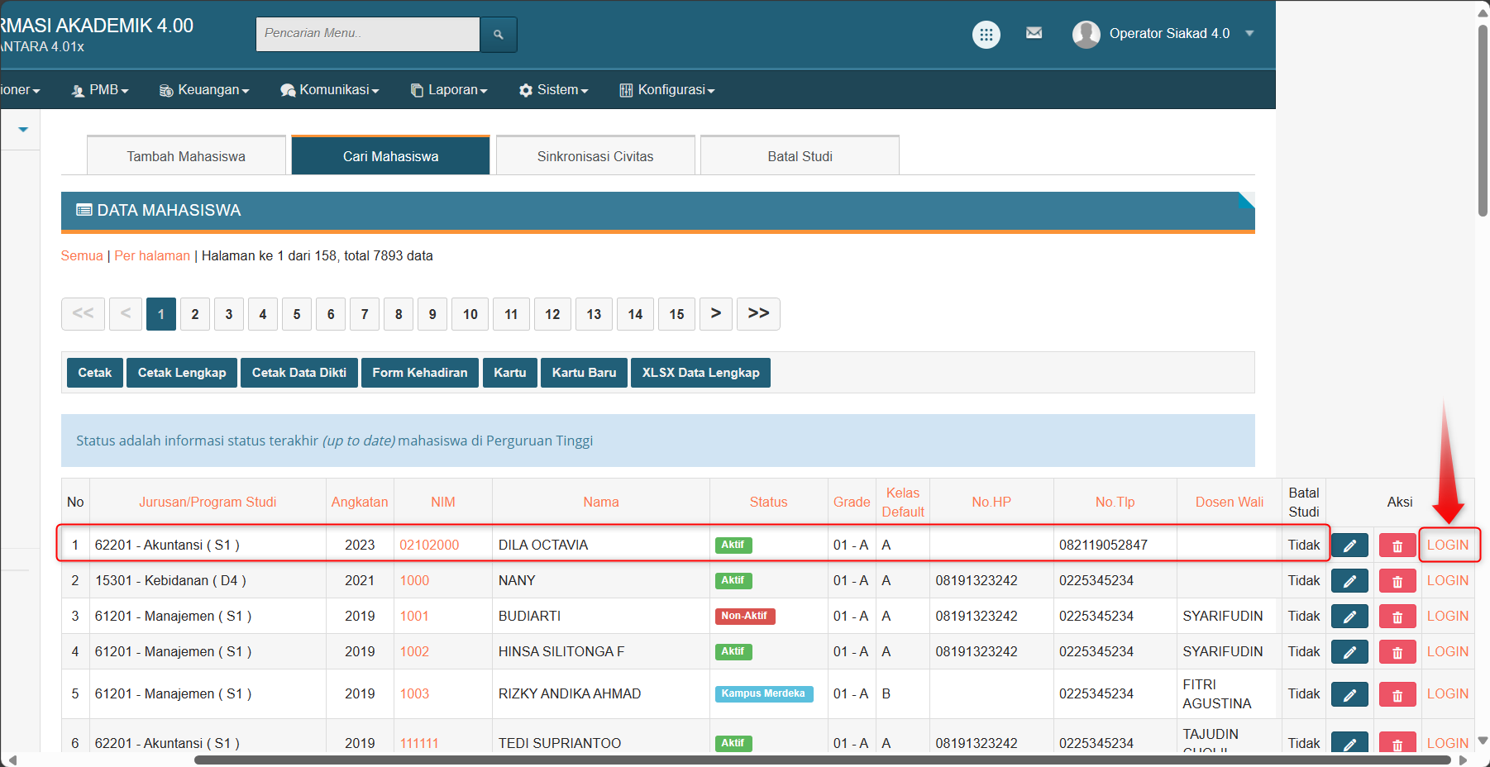Open the Keuangan dropdown menu
Image resolution: width=1490 pixels, height=767 pixels.
tap(204, 90)
